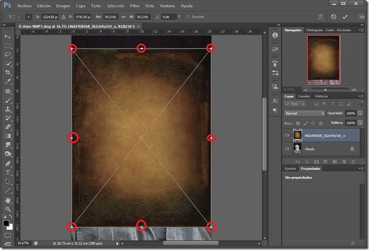
Task: Switch to warp mode icon in options bar
Action: click(322, 17)
